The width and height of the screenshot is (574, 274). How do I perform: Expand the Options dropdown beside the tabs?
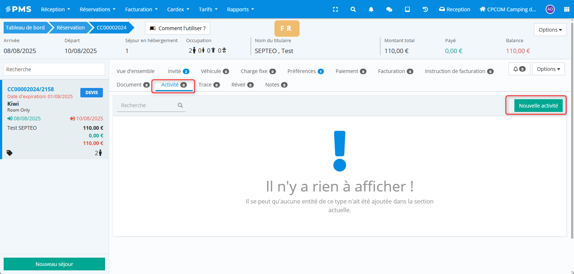click(548, 69)
